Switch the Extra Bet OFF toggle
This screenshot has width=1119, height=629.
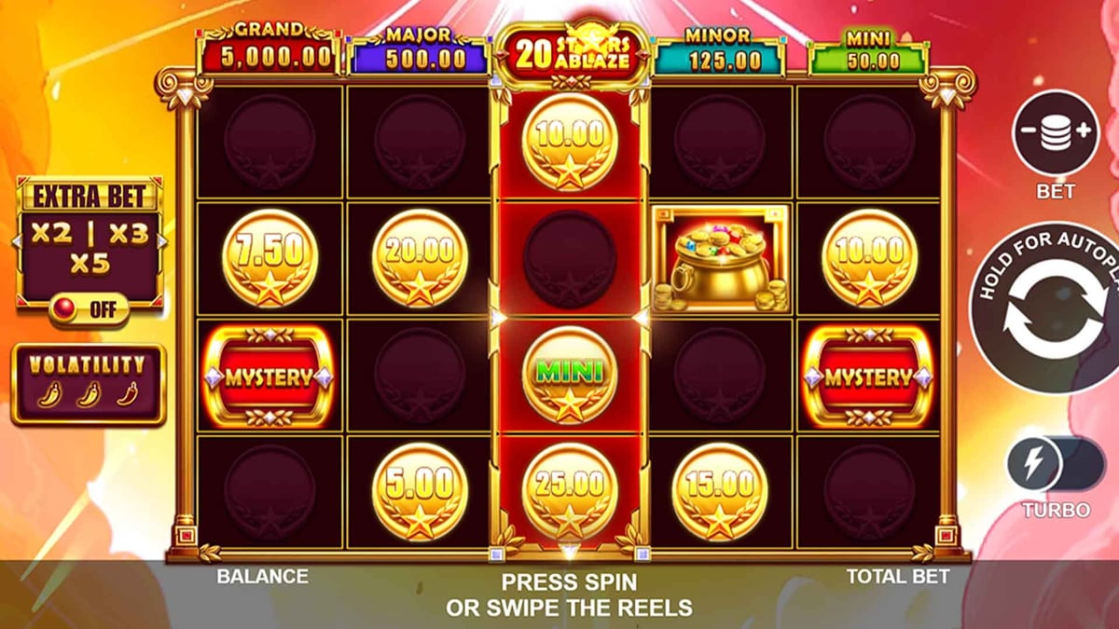pyautogui.click(x=90, y=309)
